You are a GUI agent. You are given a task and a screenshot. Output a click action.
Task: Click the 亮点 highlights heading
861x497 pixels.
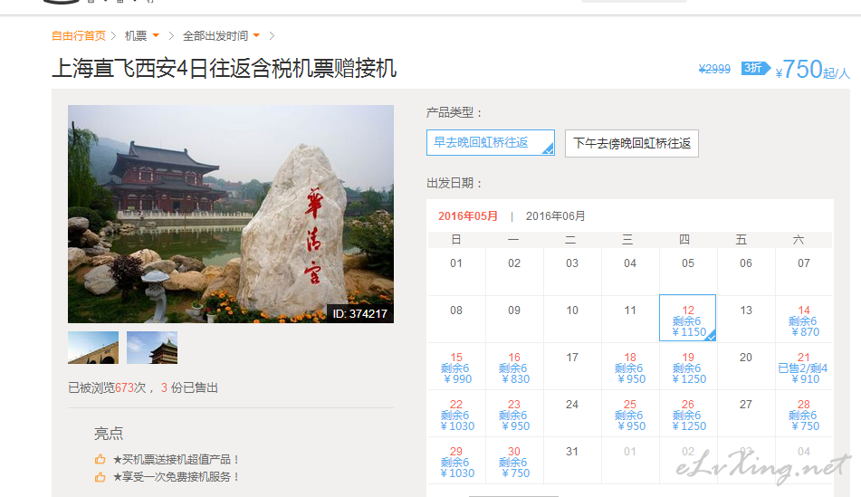pos(109,434)
